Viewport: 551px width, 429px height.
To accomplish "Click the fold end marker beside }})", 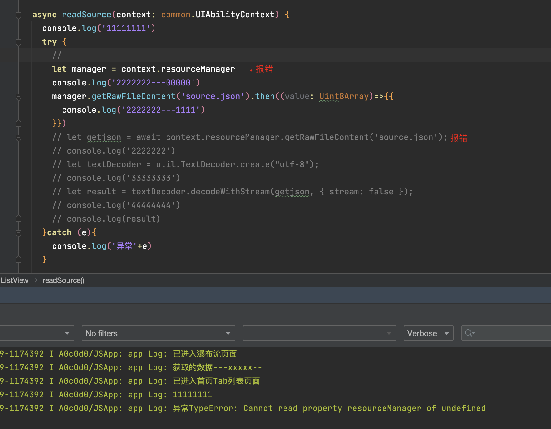I will tap(19, 123).
